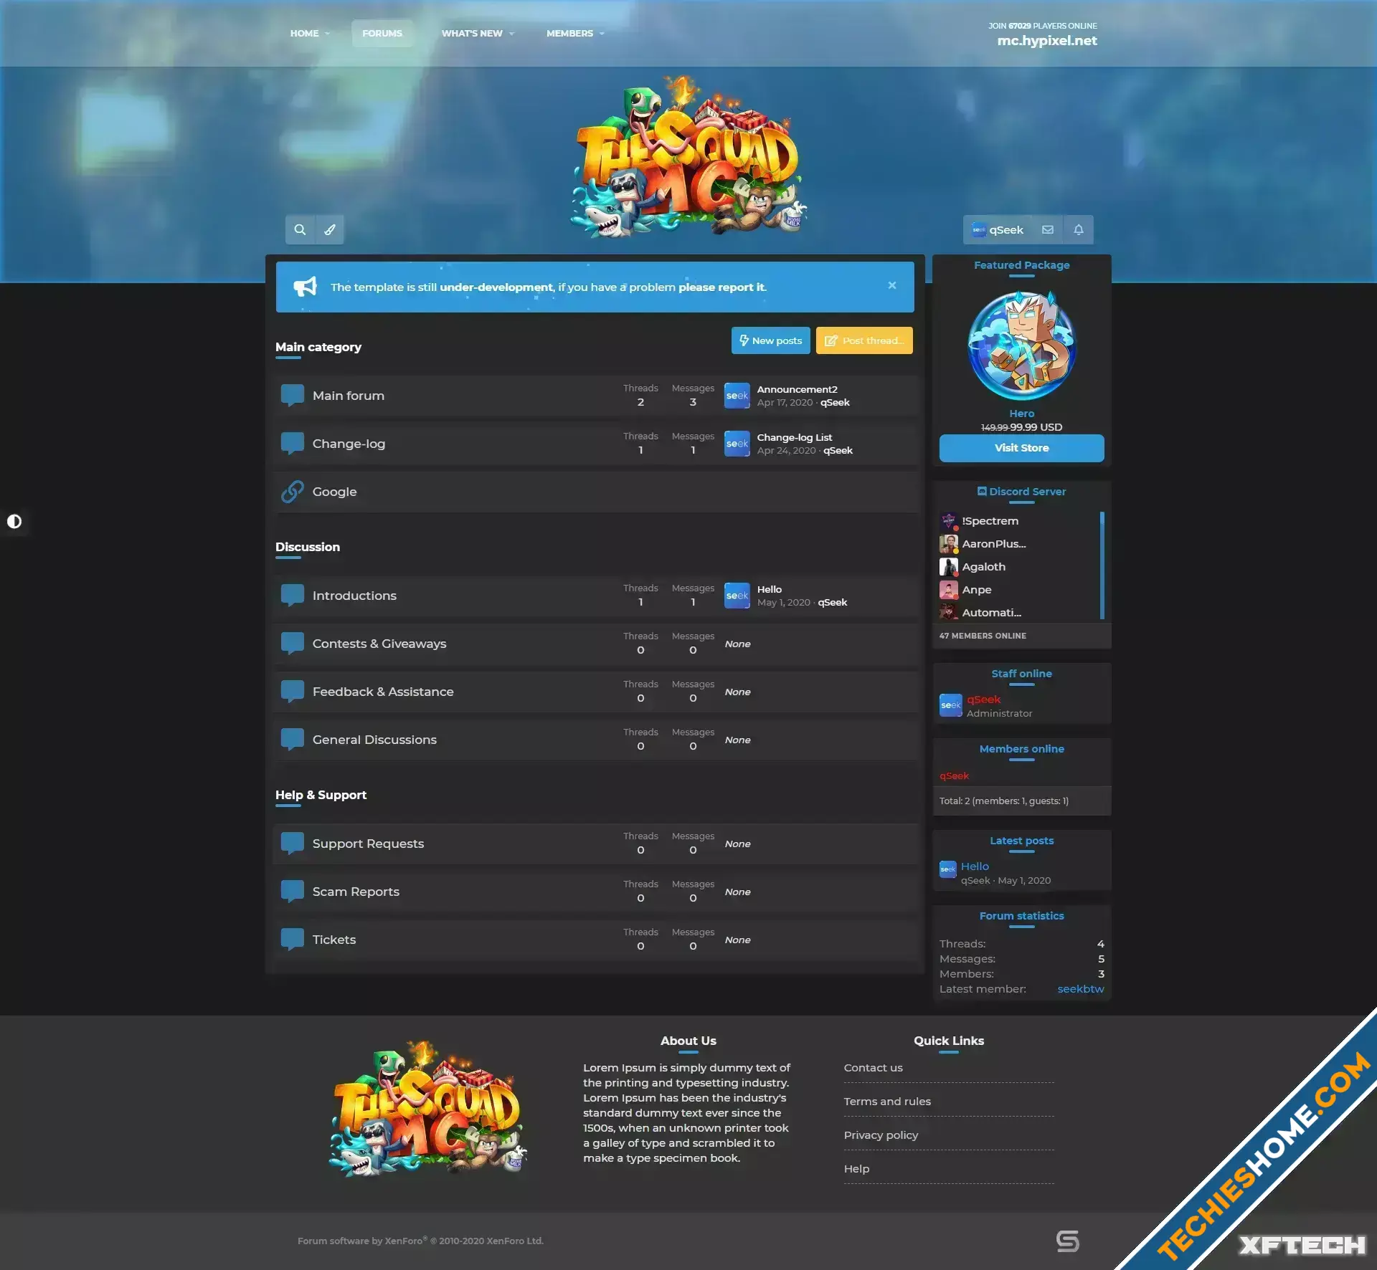
Task: Open Announcement2 latest thread
Action: click(x=798, y=389)
